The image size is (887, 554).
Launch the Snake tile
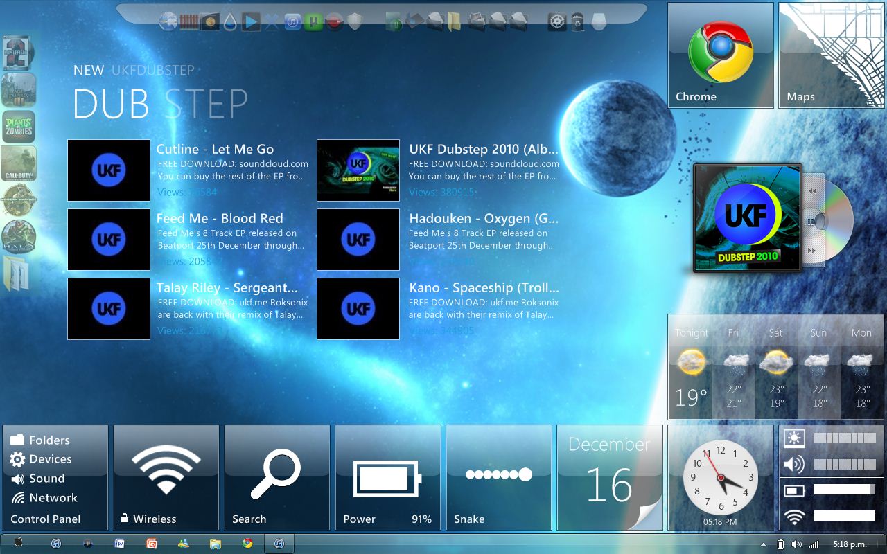(x=499, y=478)
